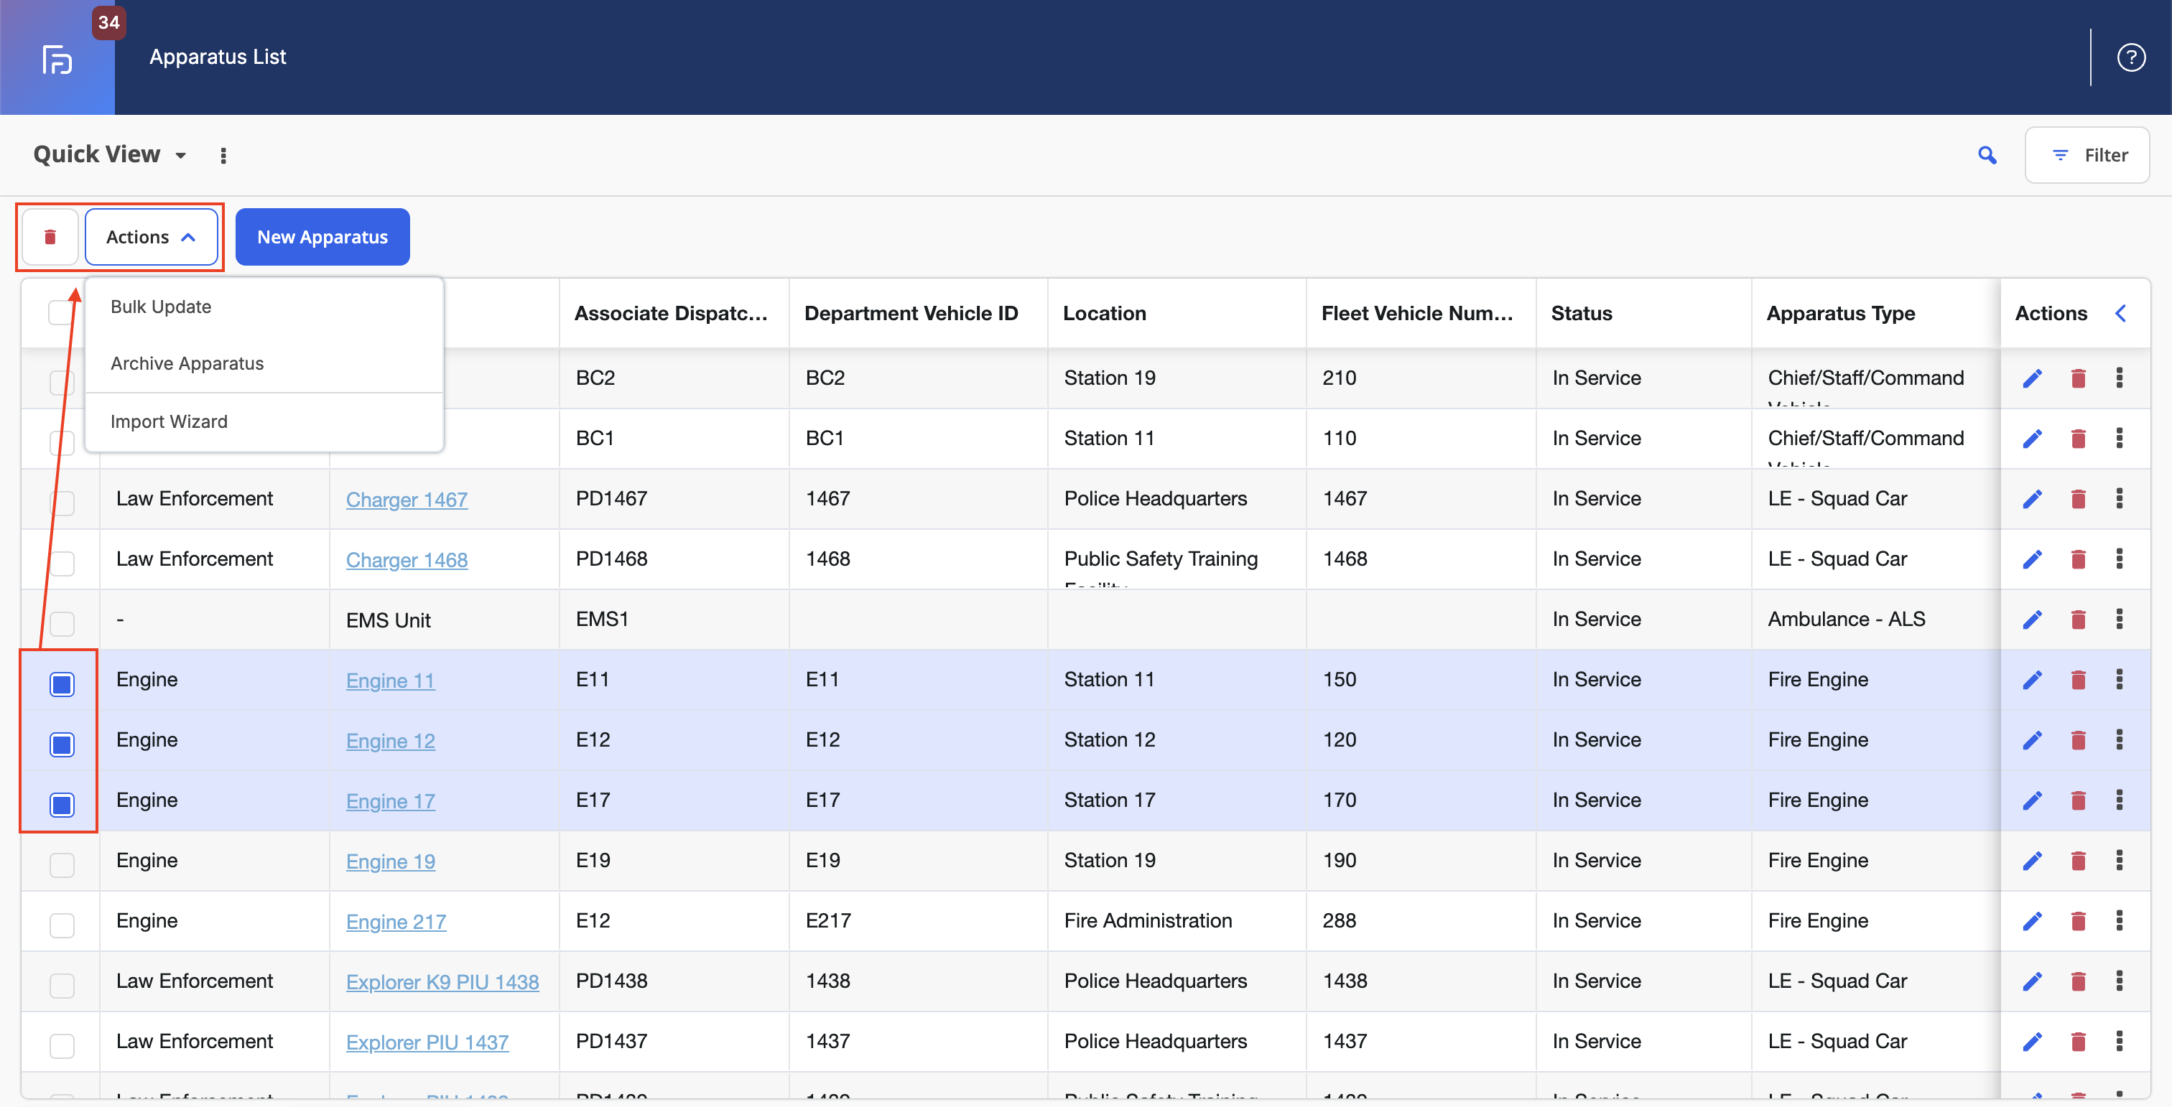
Task: Open the Filter button
Action: (x=2087, y=155)
